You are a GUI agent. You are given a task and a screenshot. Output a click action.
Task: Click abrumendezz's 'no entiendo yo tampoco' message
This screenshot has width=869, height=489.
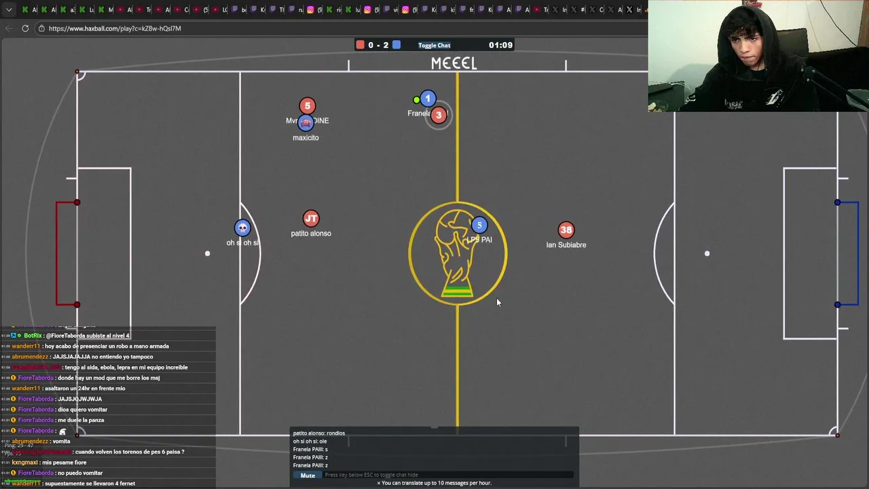coord(82,357)
